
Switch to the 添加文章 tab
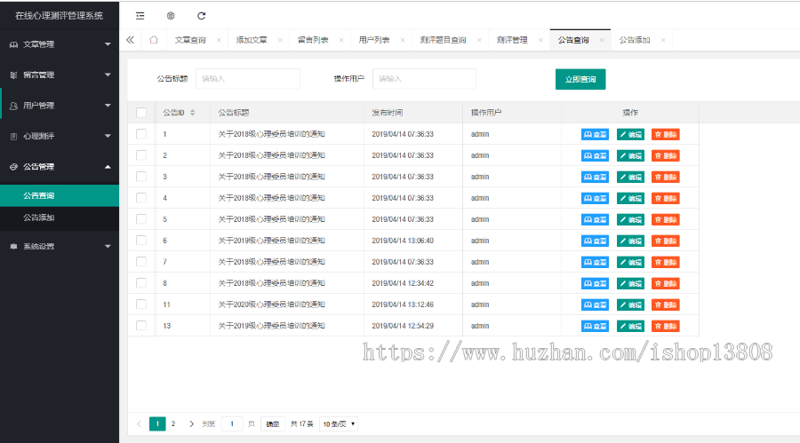pyautogui.click(x=252, y=40)
